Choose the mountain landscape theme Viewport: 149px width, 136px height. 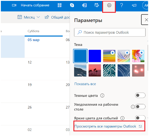tap(80, 70)
